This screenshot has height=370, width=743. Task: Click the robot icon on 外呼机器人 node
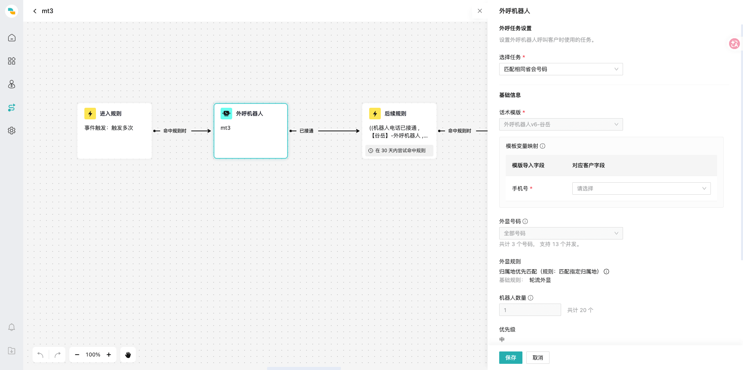click(x=226, y=114)
